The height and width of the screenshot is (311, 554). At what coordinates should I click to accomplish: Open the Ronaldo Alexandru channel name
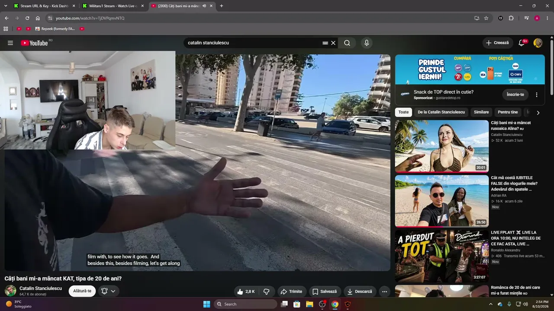coord(506,250)
